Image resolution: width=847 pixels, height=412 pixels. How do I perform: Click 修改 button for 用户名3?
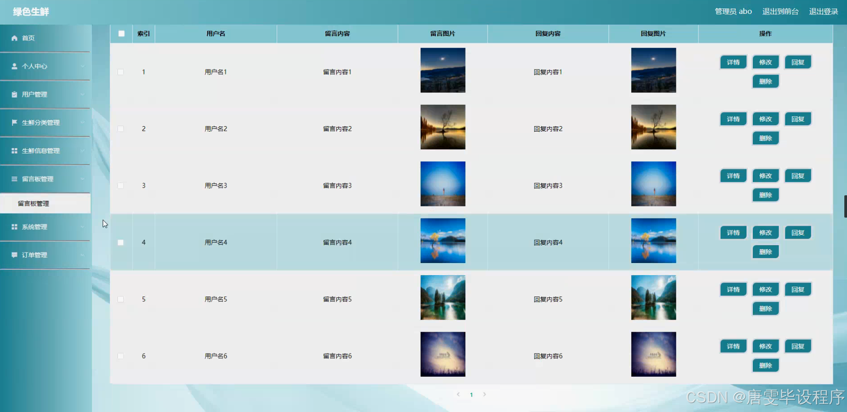pos(765,176)
